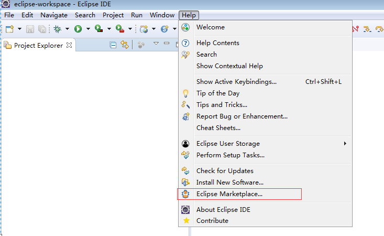
Task: Open Eclipse User Storage entry
Action: (265, 143)
